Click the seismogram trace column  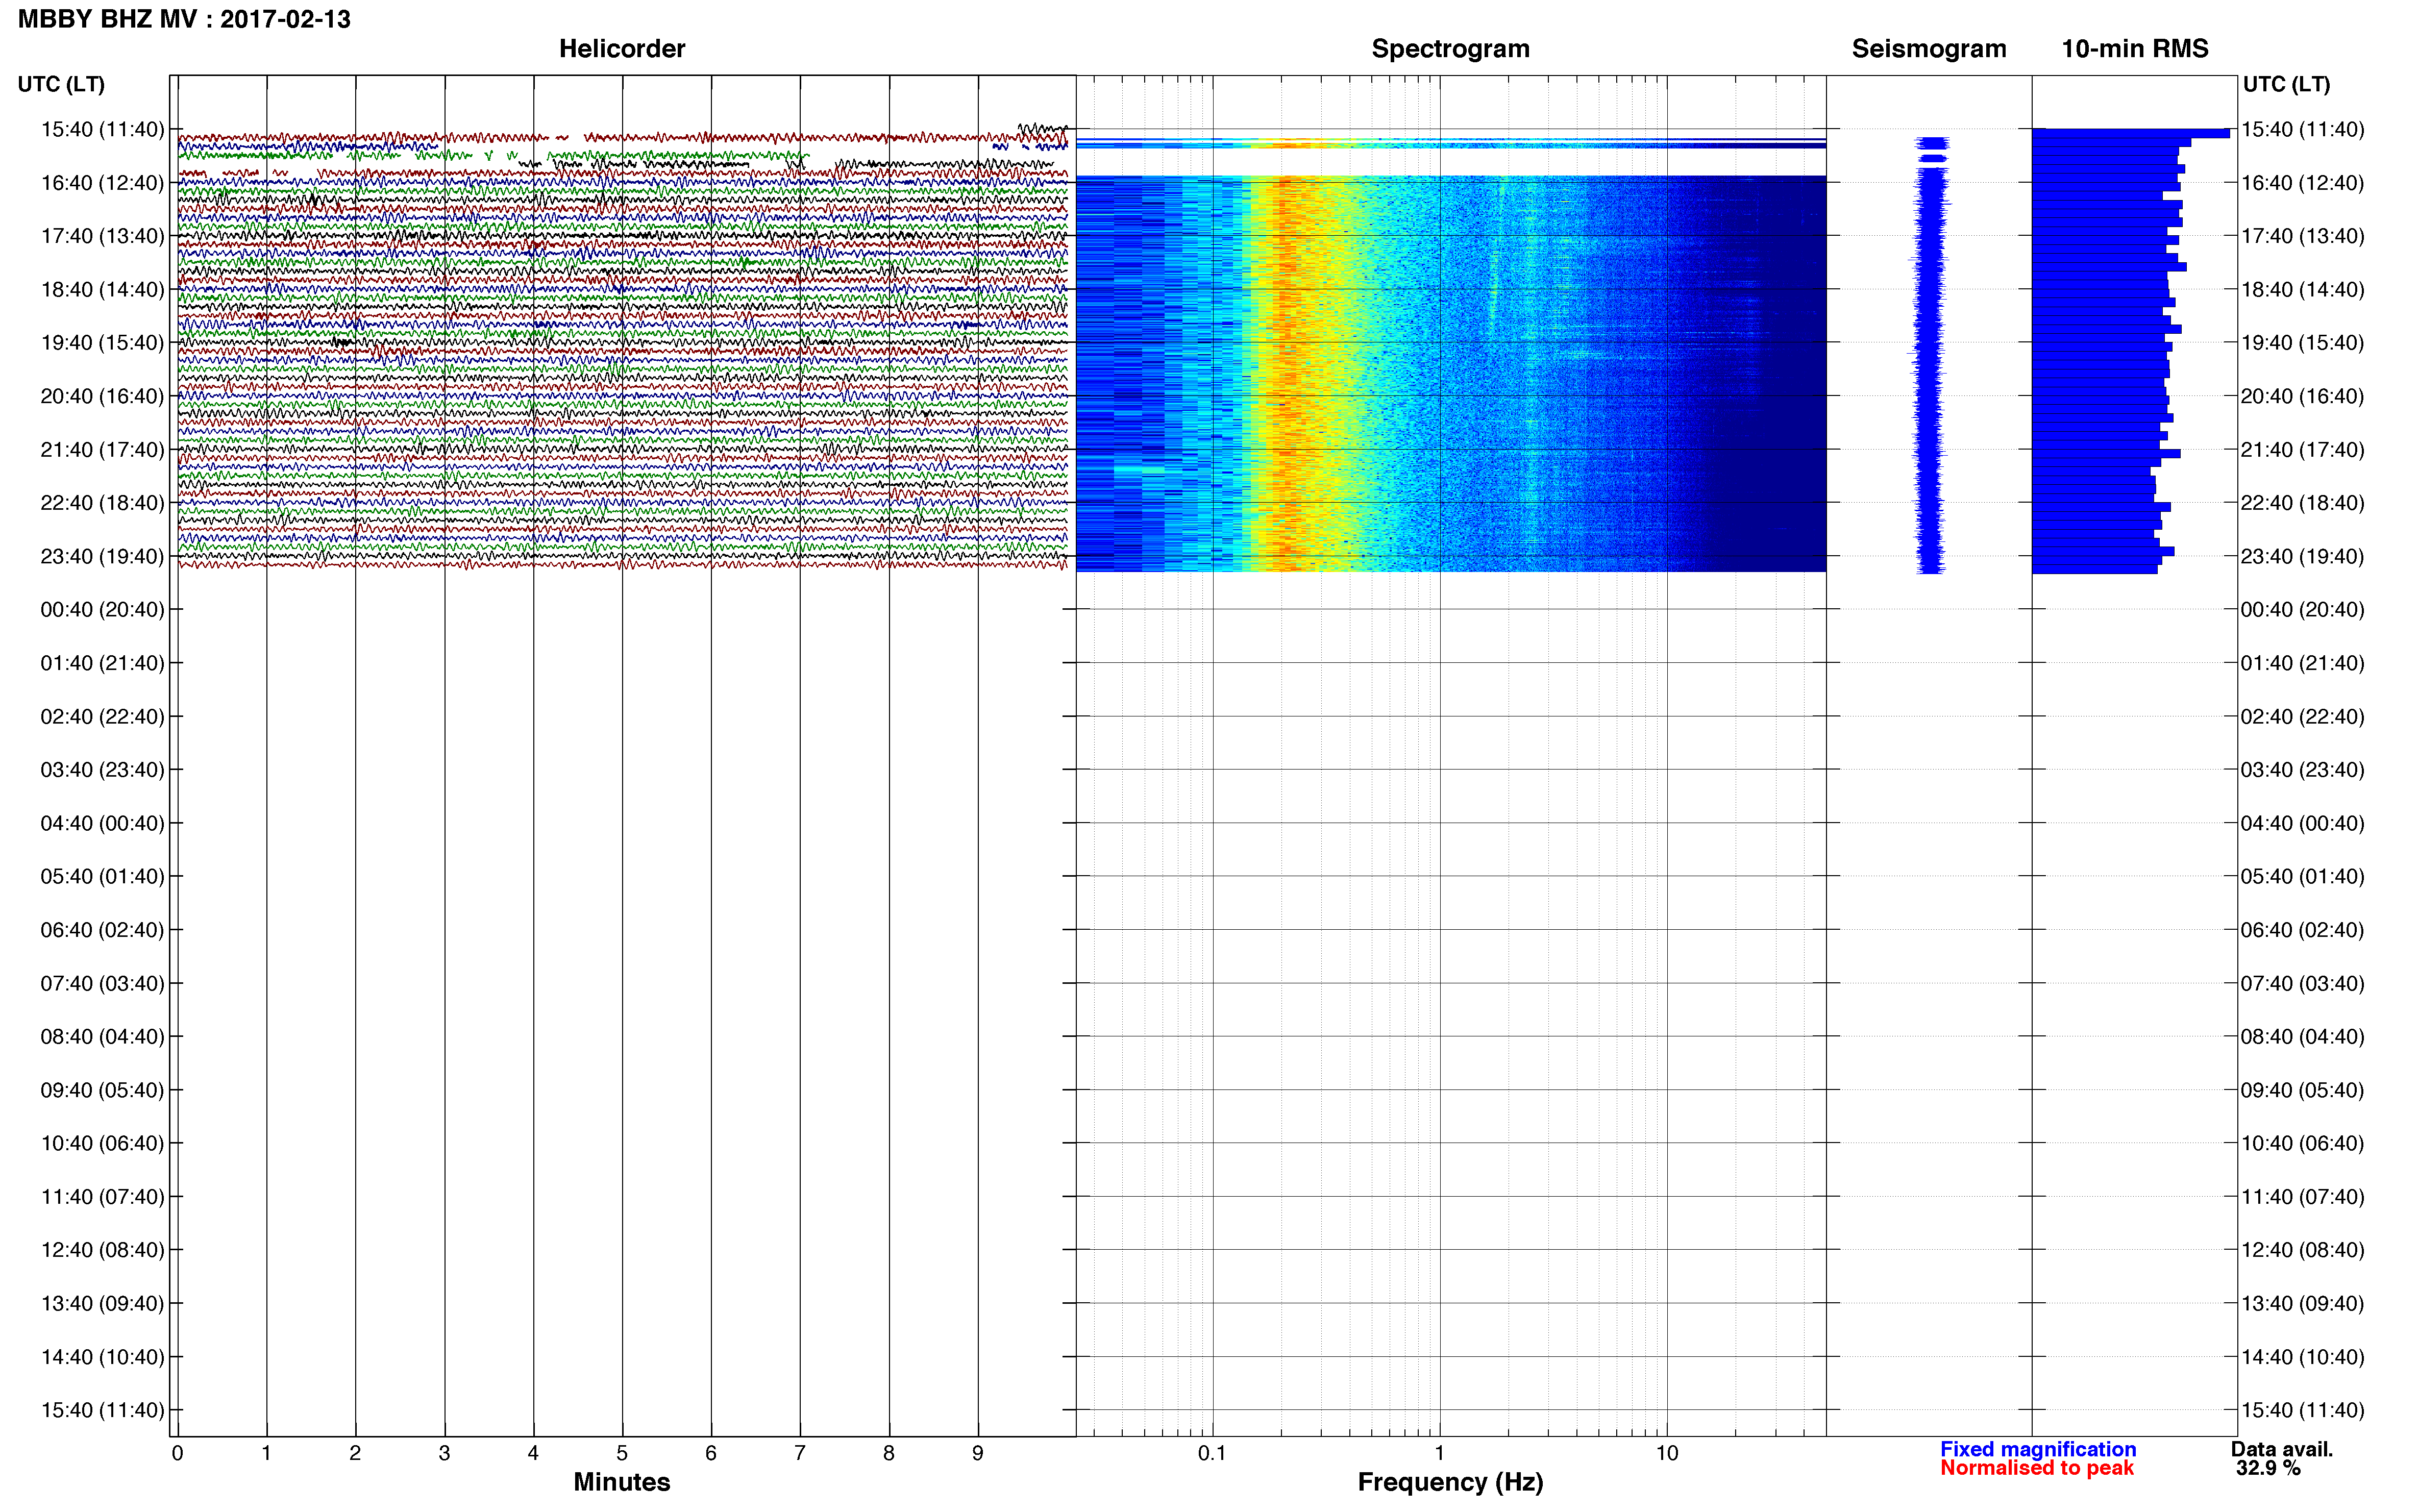[x=1930, y=355]
